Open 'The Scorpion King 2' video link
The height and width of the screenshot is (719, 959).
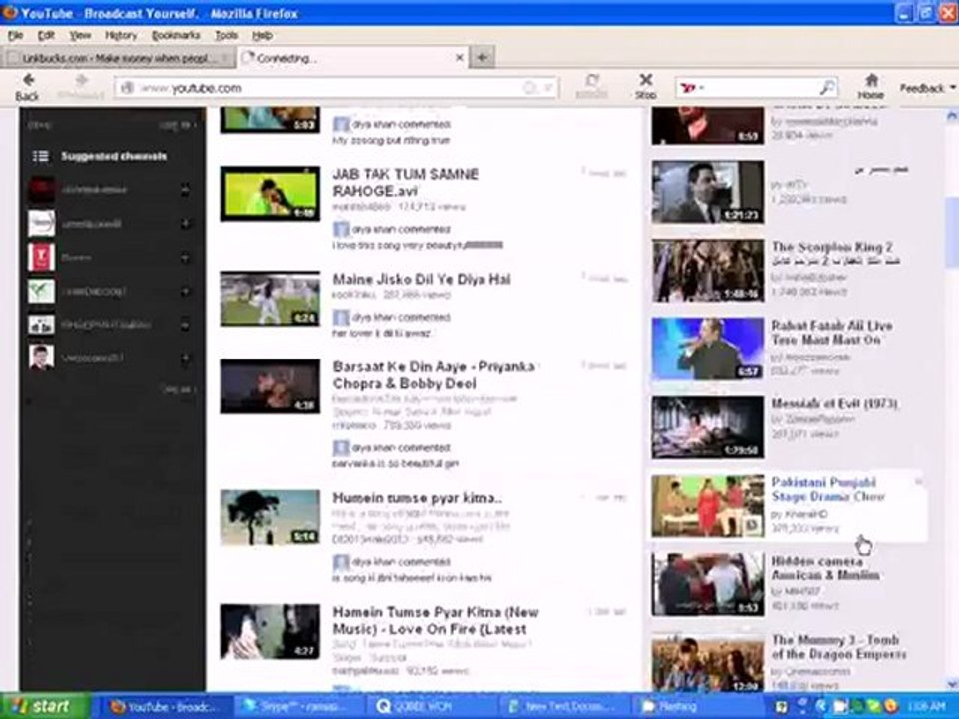pos(831,246)
